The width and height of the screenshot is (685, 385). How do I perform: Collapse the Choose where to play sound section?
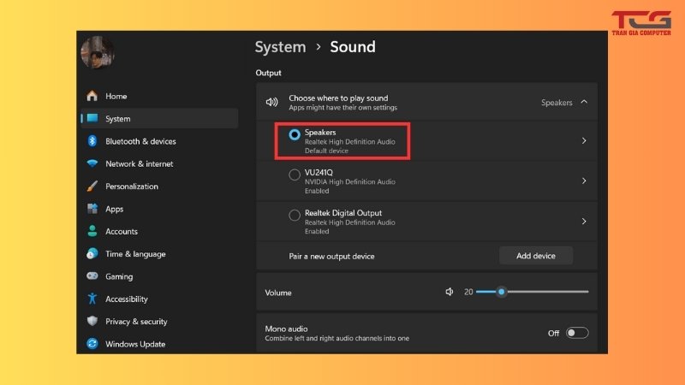tap(584, 102)
